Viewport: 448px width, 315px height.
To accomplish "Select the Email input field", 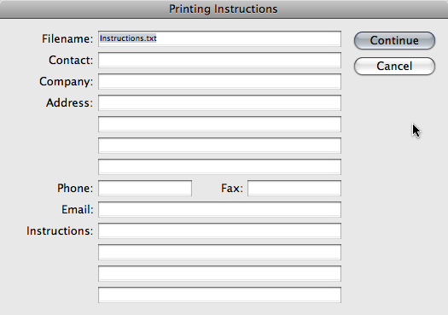I will point(219,209).
